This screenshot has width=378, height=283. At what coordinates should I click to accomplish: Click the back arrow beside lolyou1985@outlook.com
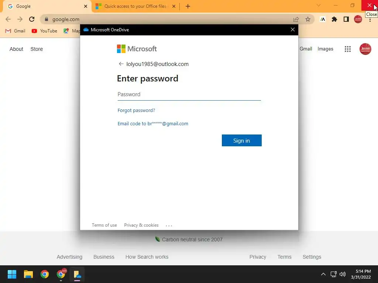point(121,64)
